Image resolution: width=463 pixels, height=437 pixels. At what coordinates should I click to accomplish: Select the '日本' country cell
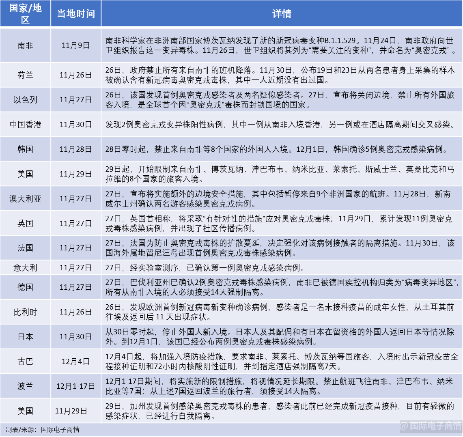tap(26, 337)
